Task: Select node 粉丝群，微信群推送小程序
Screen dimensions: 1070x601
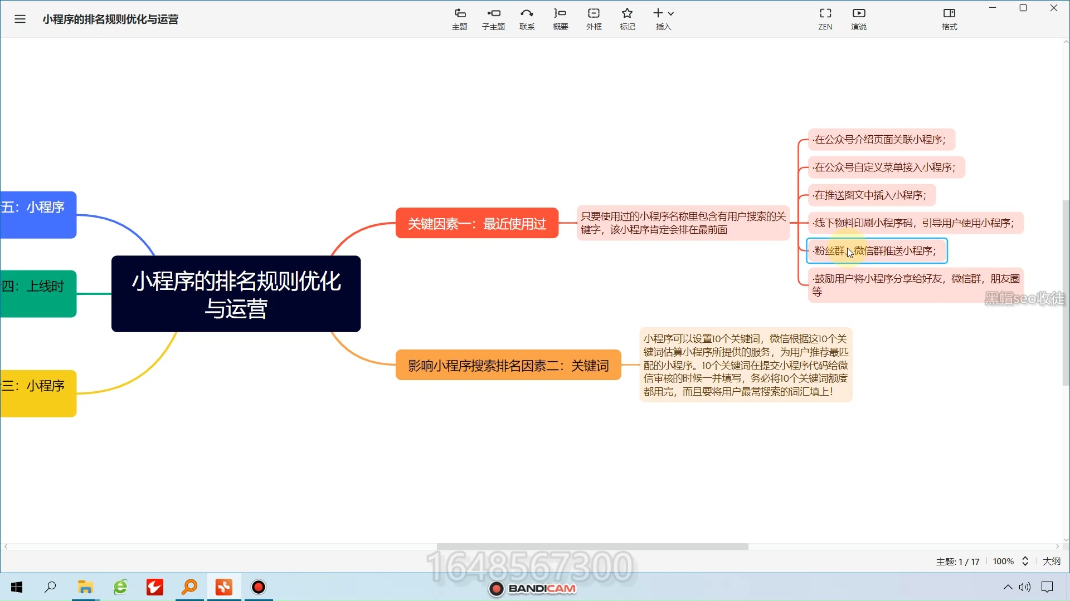Action: coord(877,250)
